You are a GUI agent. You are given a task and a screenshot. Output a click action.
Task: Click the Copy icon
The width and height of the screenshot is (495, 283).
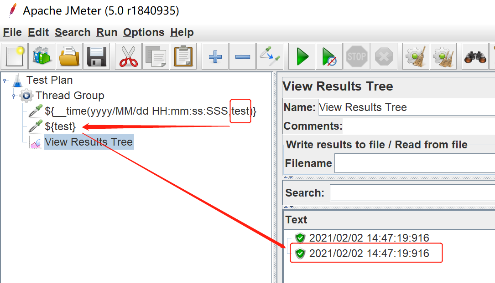pos(156,56)
